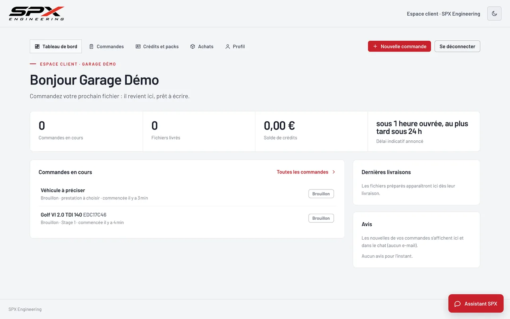
Task: Select the Profil tab
Action: coord(235,46)
